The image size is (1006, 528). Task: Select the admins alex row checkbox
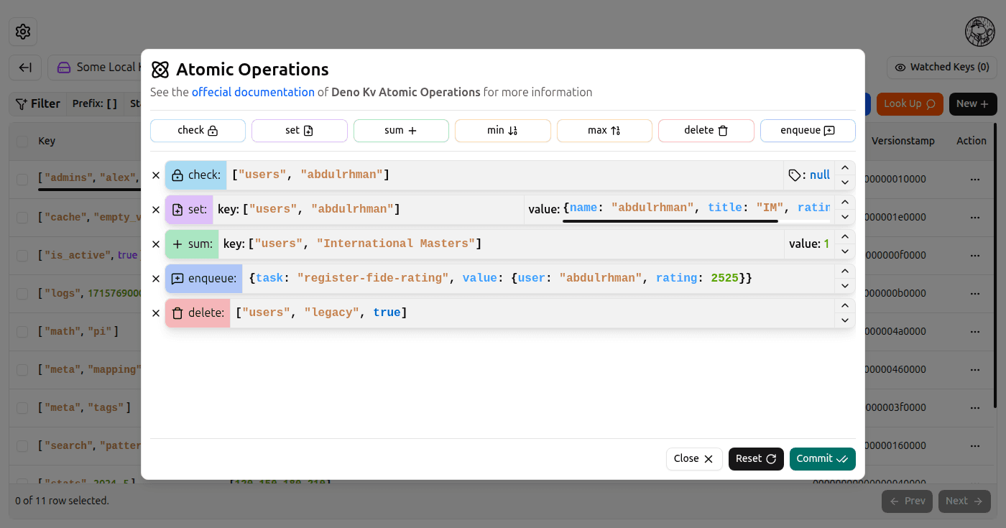pos(22,179)
